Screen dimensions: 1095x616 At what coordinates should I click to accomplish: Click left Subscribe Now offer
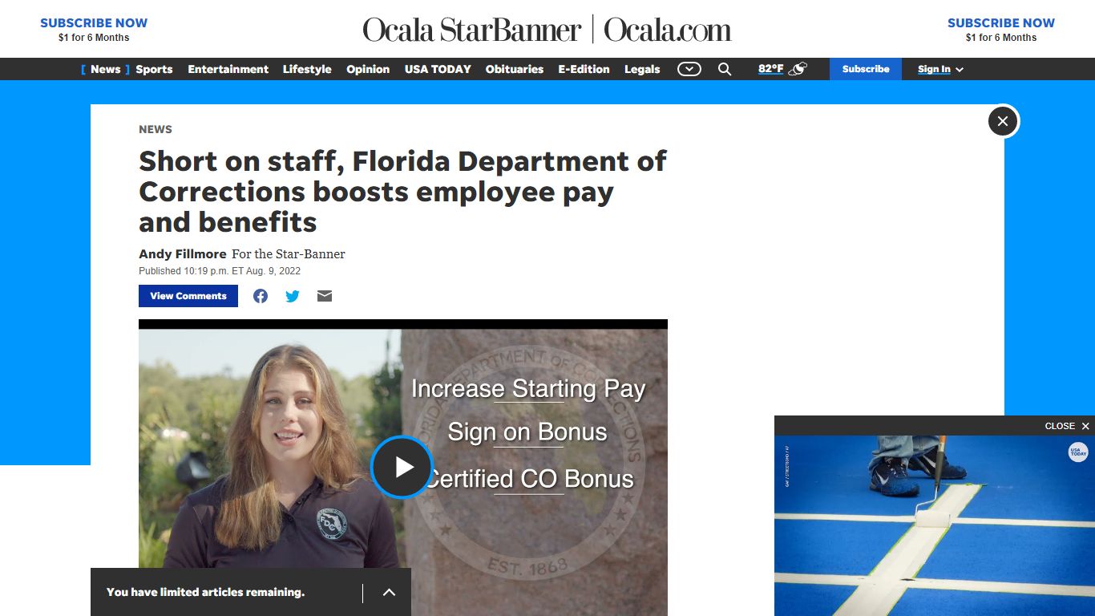[x=94, y=30]
